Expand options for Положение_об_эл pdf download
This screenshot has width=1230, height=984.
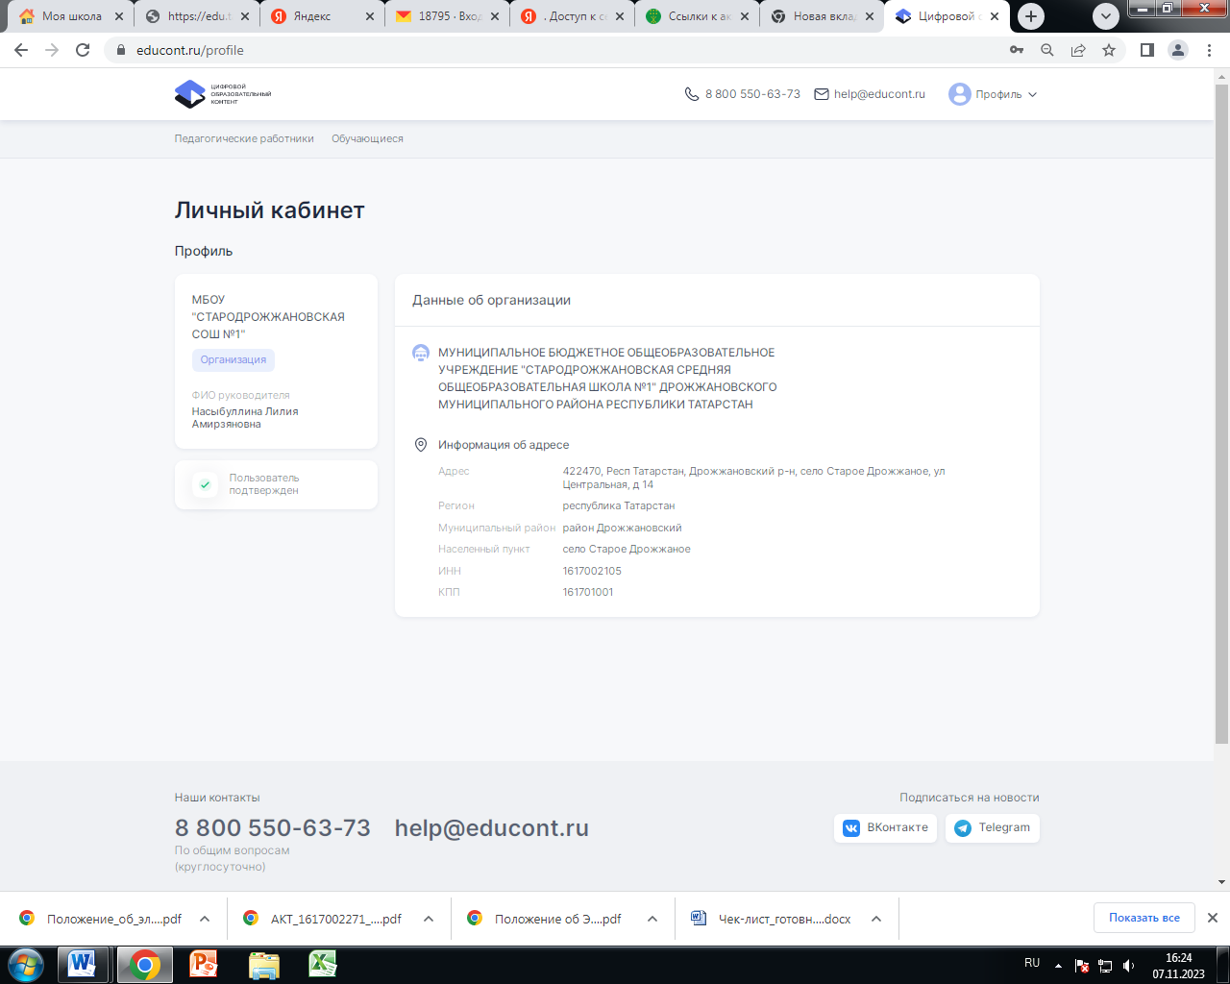coord(205,919)
